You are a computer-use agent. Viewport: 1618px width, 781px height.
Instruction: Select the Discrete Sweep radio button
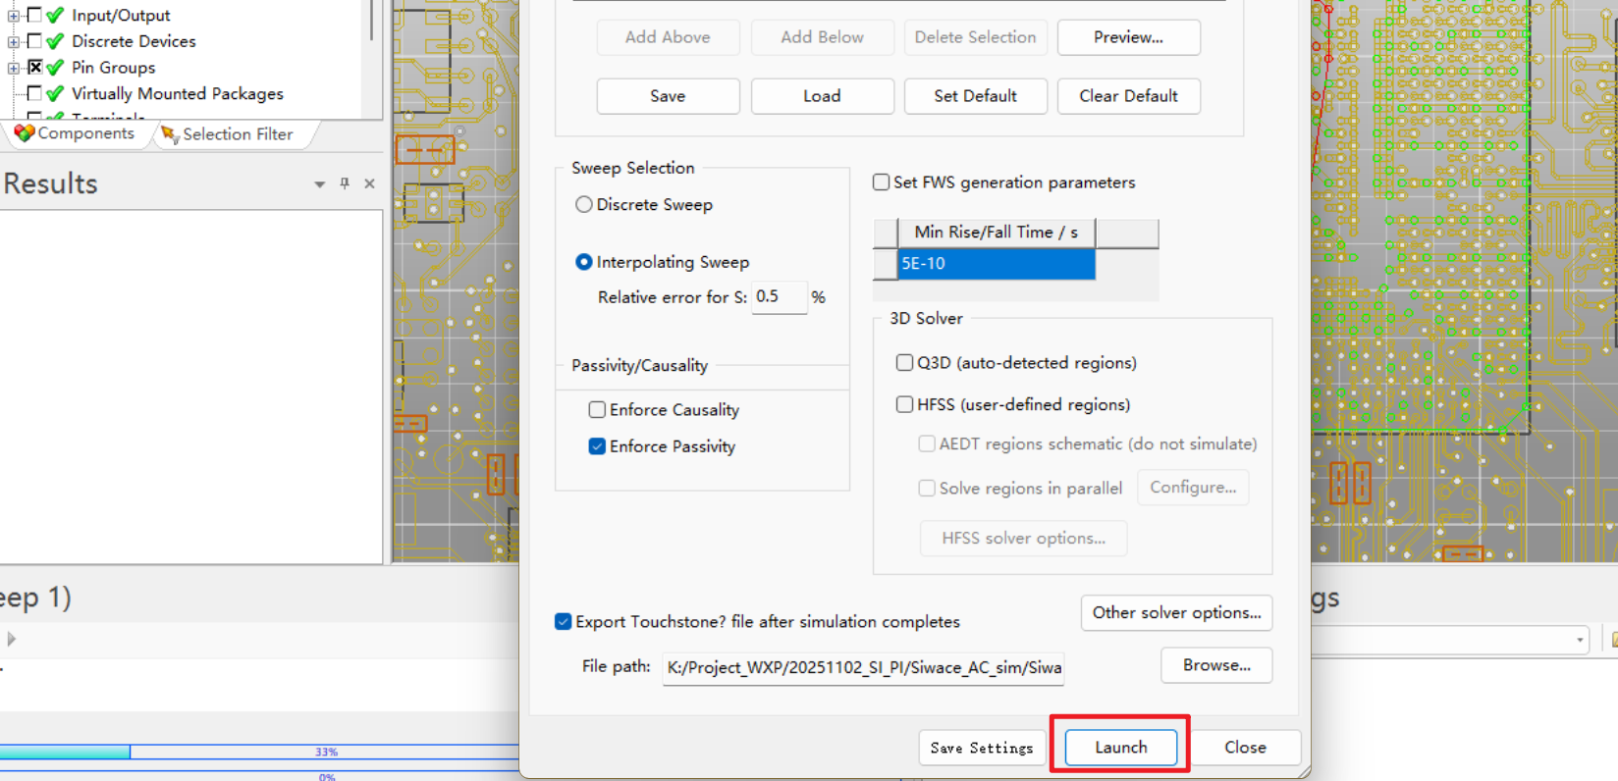click(x=584, y=204)
